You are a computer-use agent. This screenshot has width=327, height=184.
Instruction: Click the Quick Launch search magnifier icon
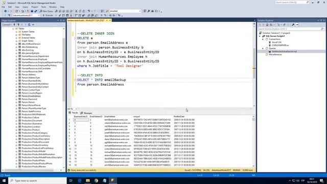[x=308, y=2]
